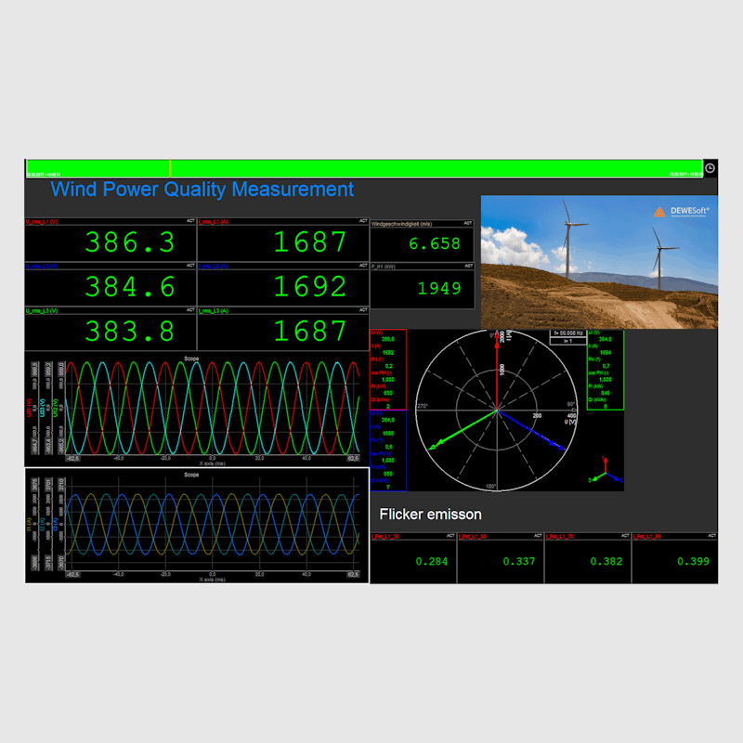Click the yellow cursor marker on green timeline
This screenshot has width=743, height=743.
tap(170, 169)
